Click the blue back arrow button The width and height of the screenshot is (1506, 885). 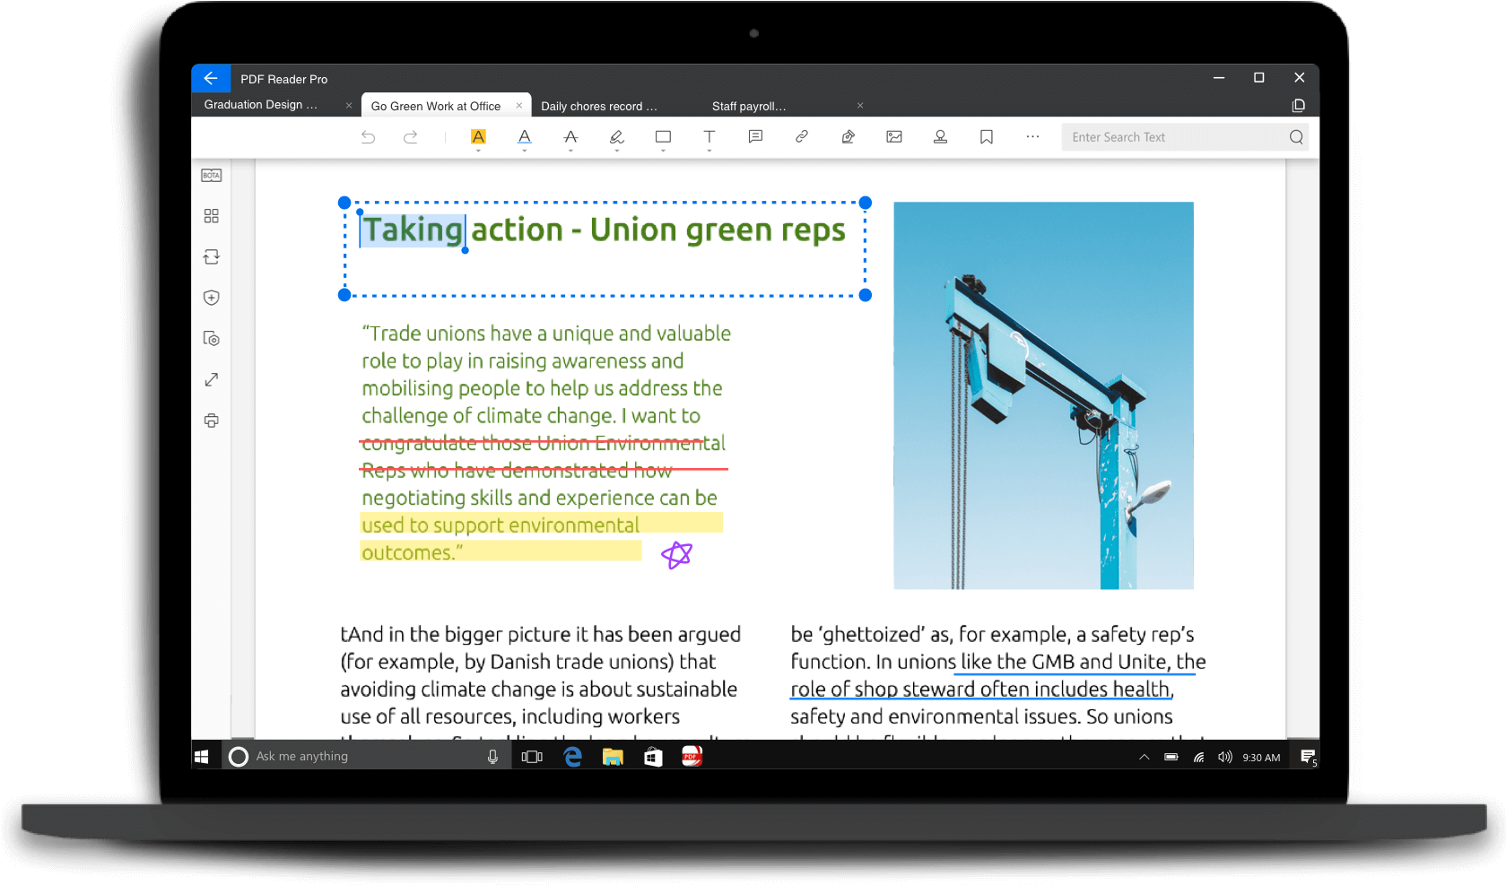point(211,78)
